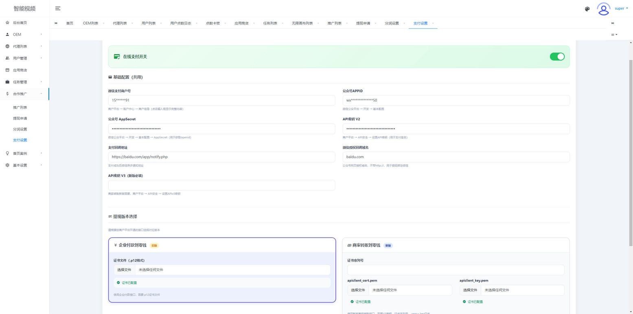Viewport: 633px width, 314px height.
Task: Switch to the 任务列表 tab
Action: (270, 23)
